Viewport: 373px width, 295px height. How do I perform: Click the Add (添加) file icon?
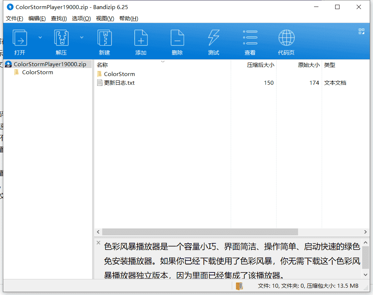coord(141,37)
